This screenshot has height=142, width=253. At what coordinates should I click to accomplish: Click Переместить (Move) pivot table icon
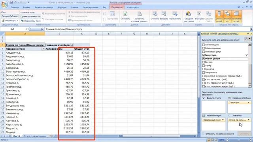[175, 14]
